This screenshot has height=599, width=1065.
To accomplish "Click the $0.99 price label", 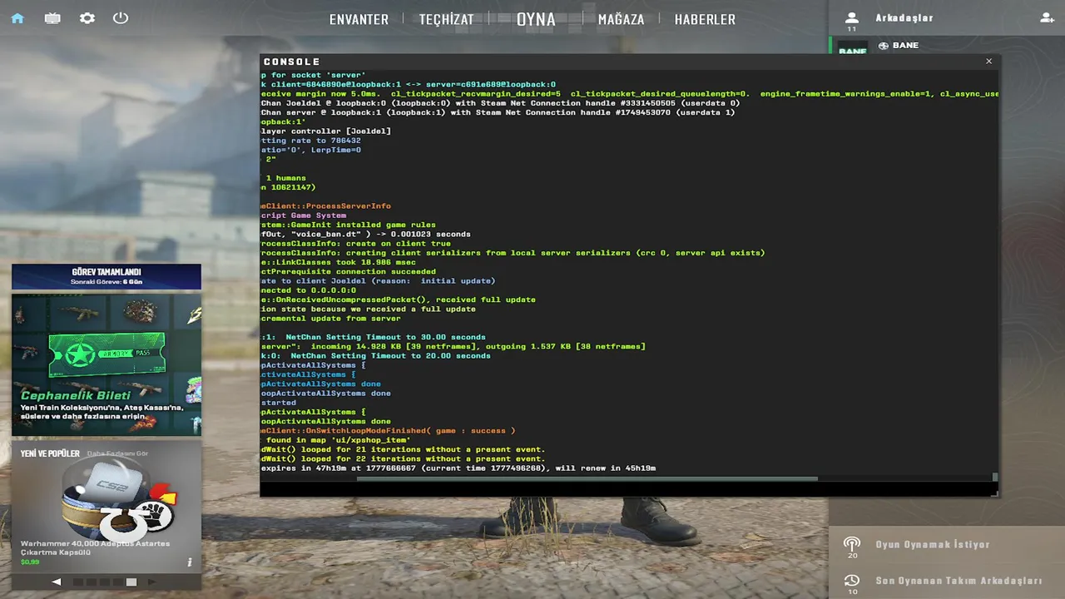I will pos(30,562).
